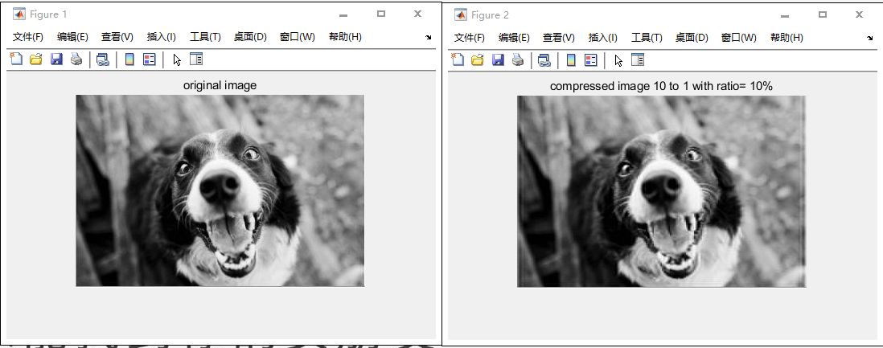
Task: Open 工具(T) menu in Figure 1
Action: tap(205, 37)
